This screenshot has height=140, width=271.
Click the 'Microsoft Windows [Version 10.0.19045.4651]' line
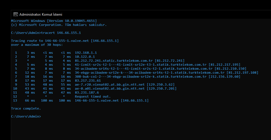click(x=54, y=21)
